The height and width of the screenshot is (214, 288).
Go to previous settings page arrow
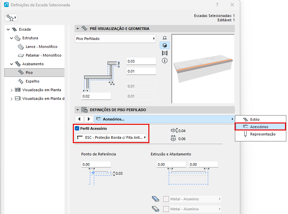point(79,119)
